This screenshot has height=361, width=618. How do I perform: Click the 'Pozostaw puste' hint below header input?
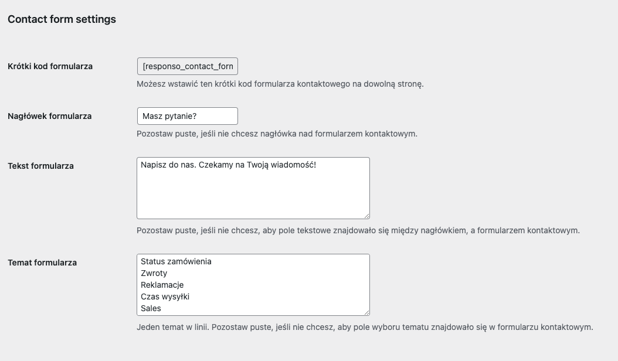pyautogui.click(x=277, y=134)
